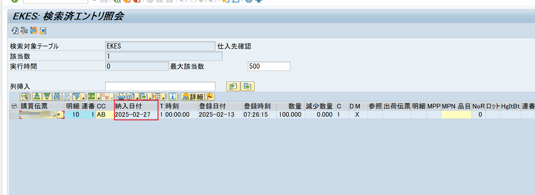The height and width of the screenshot is (195, 535).
Task: Click the 登録時刻 column header
Action: pos(260,106)
